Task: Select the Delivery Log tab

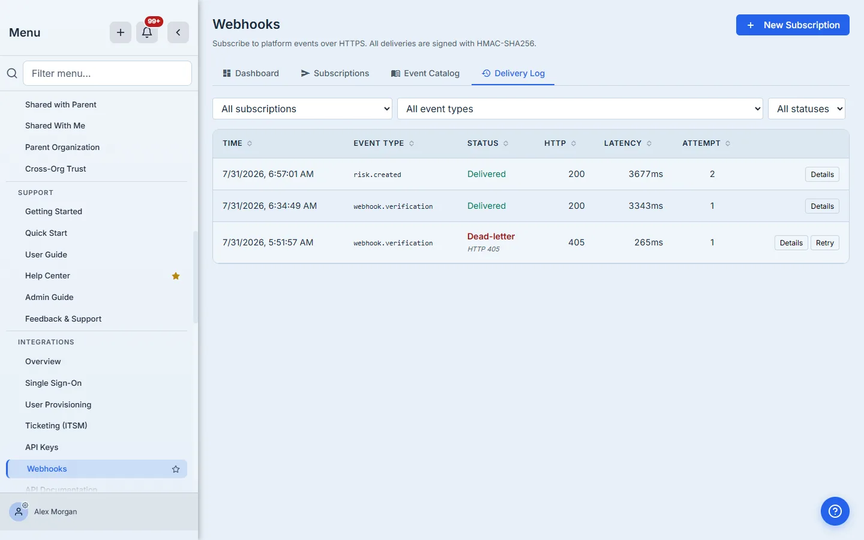Action: (x=513, y=73)
